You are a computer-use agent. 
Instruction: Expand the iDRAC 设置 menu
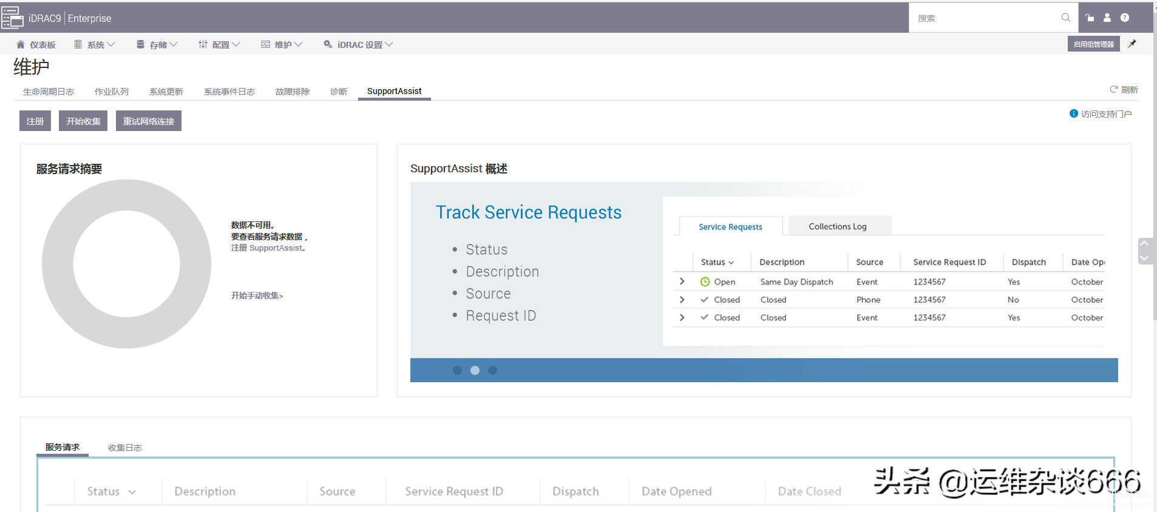pyautogui.click(x=358, y=44)
